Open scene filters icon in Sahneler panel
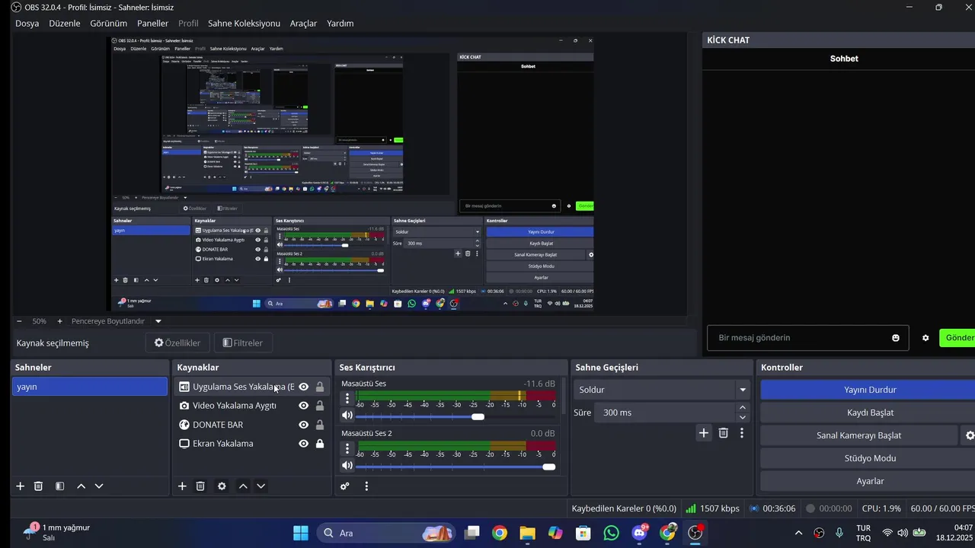 (x=59, y=486)
